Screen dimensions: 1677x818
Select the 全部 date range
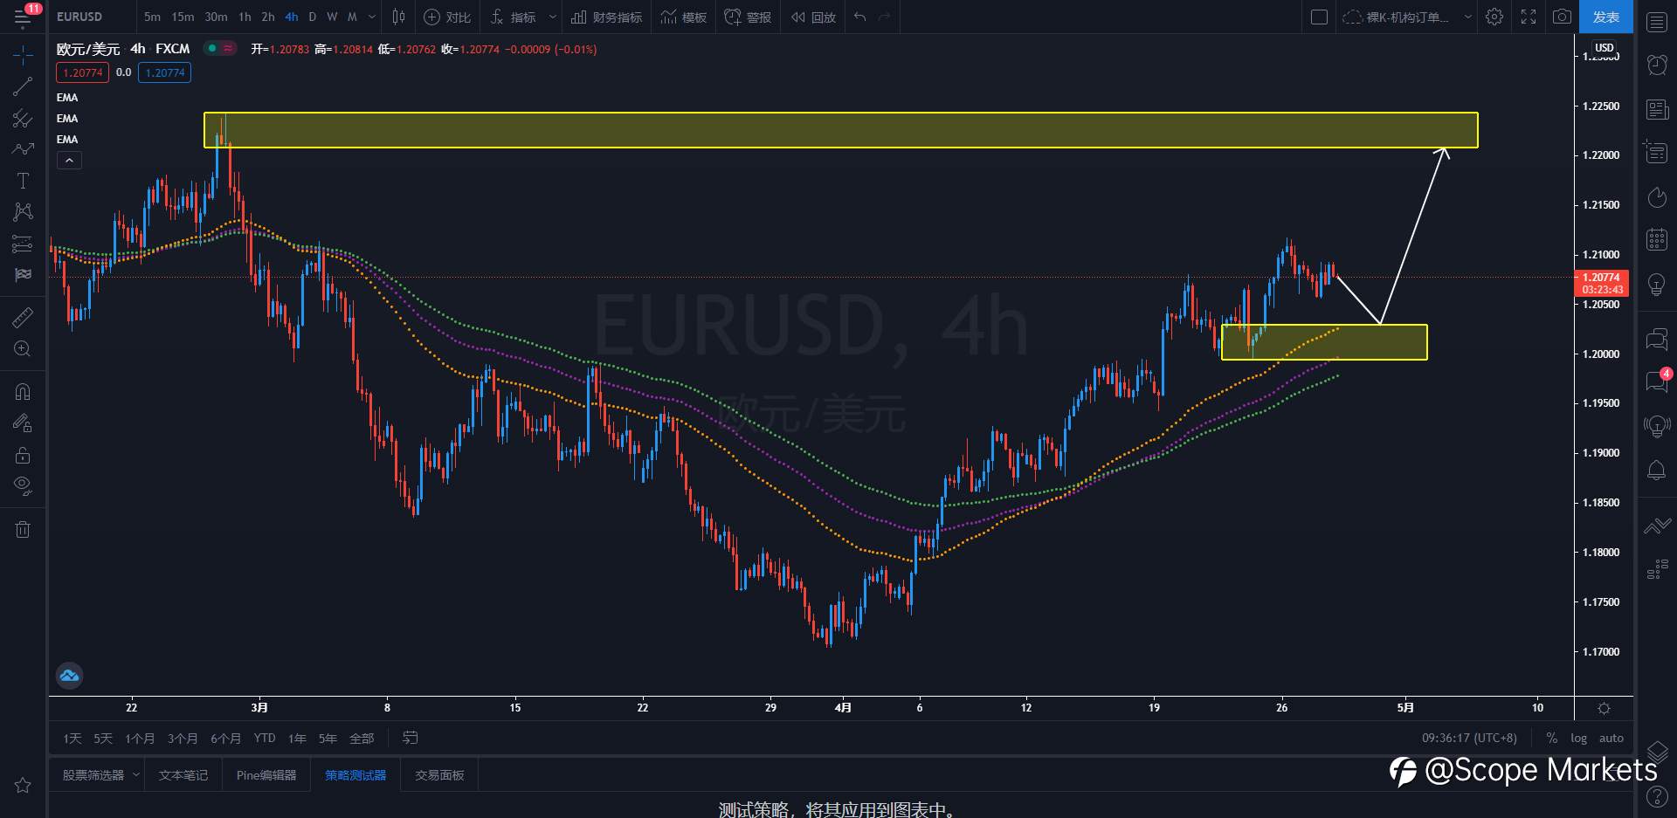362,739
